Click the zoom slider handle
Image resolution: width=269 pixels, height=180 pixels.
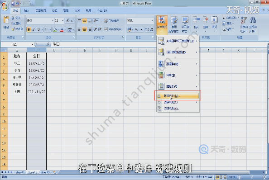coord(252,177)
